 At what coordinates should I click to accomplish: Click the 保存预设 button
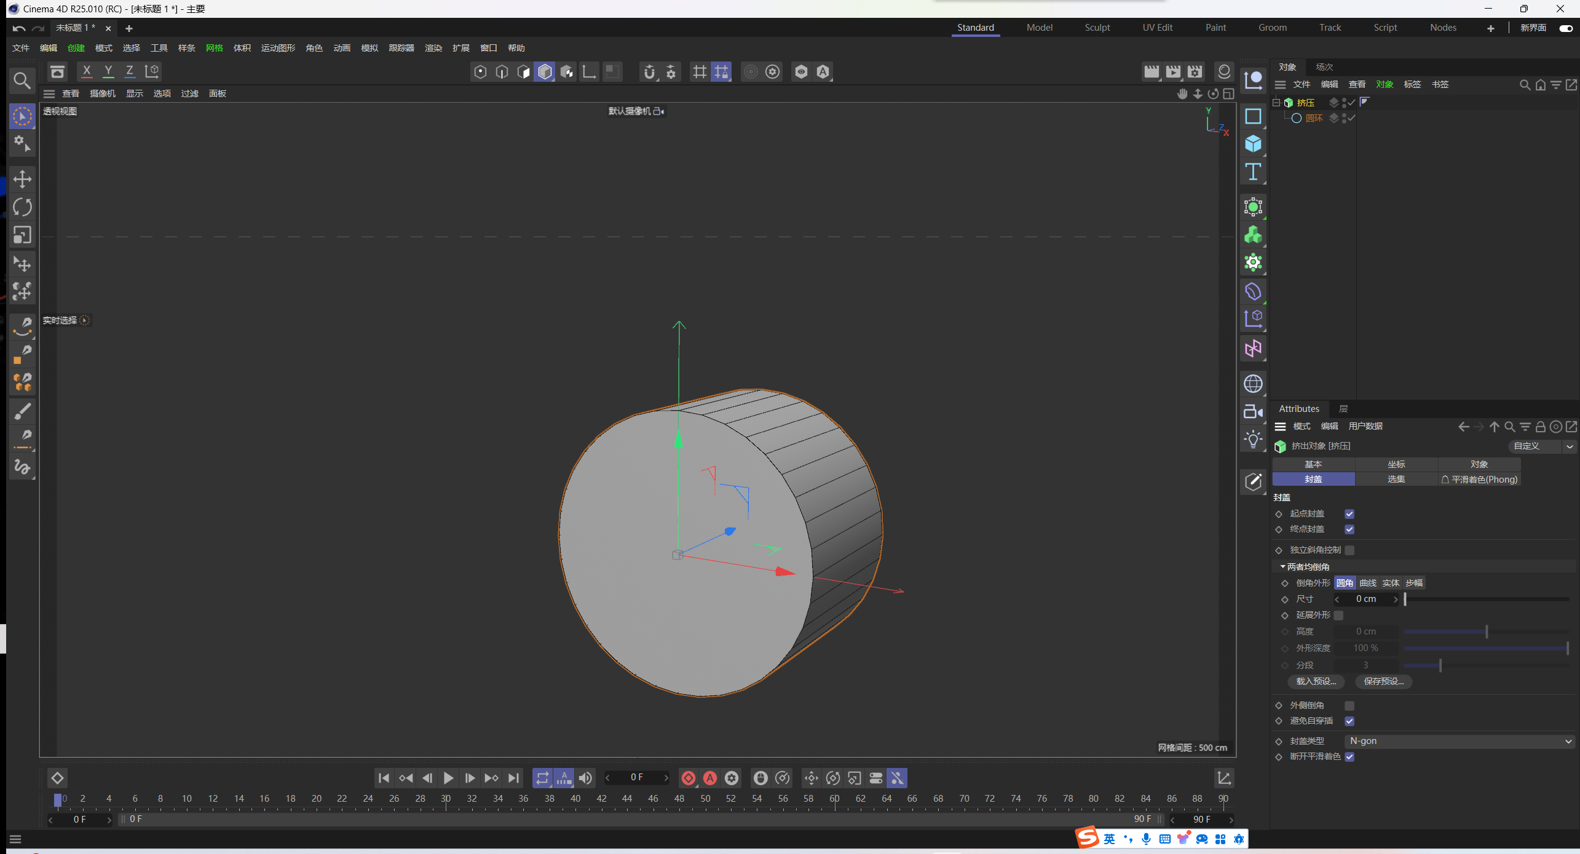point(1383,681)
